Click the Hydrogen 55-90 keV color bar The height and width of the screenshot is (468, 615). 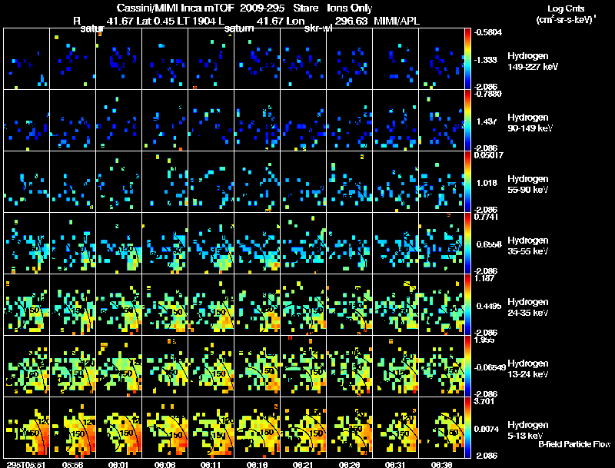(x=467, y=182)
